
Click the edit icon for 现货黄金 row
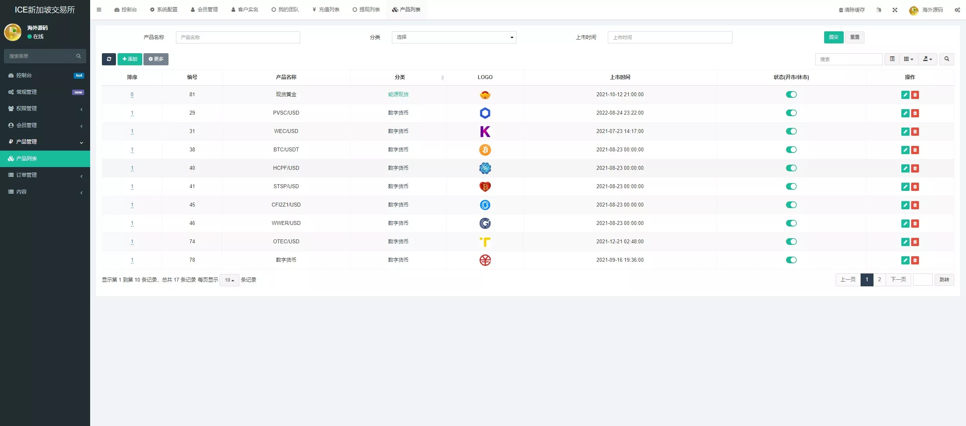point(905,94)
